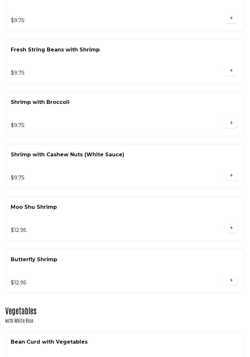Click the $12.95 price of Butterfly Shrimp

[19, 283]
